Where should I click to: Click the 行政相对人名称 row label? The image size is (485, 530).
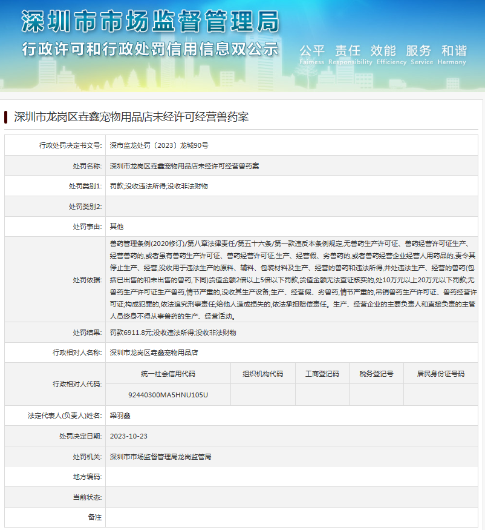pos(77,353)
